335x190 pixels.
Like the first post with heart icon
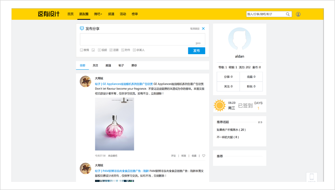(x=204, y=156)
